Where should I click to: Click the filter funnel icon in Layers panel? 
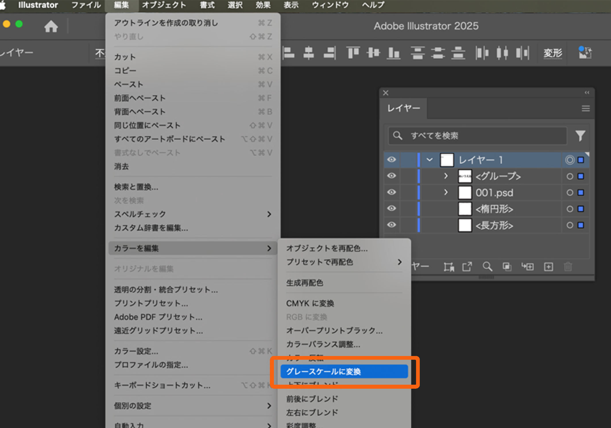pos(580,136)
